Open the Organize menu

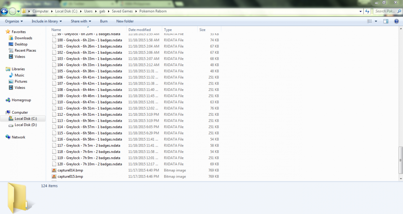coord(14,21)
